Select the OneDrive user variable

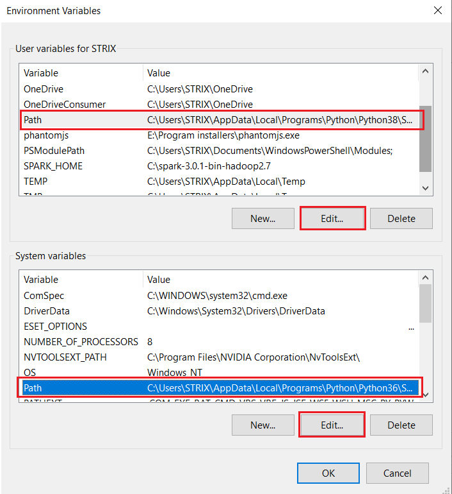coord(44,89)
